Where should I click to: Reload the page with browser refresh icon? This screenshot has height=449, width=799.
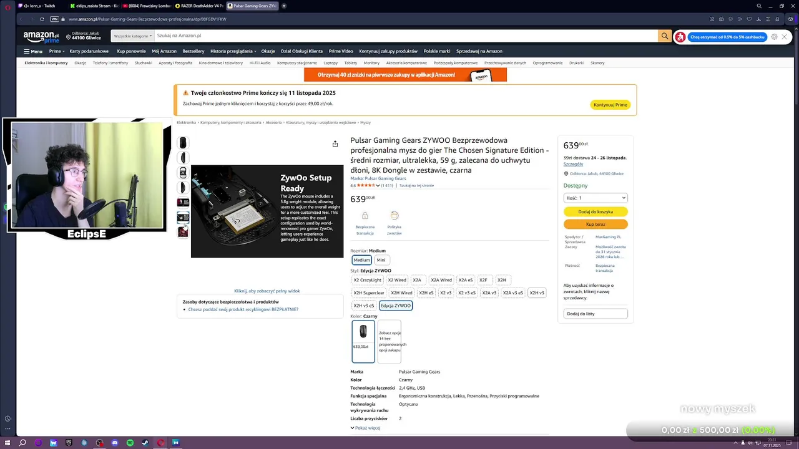(42, 19)
